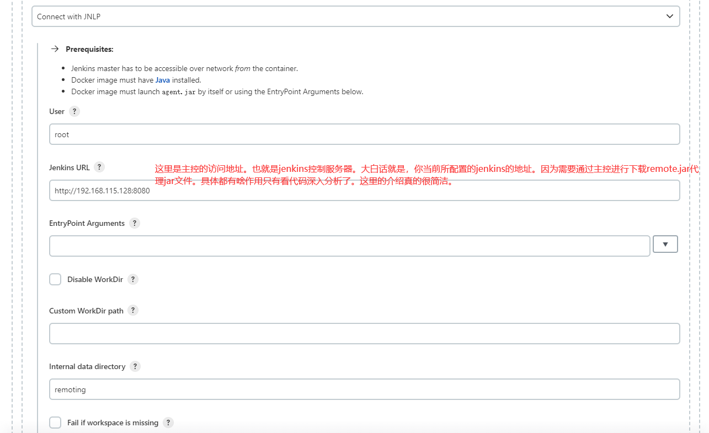Click the agent.jar code text

[179, 91]
